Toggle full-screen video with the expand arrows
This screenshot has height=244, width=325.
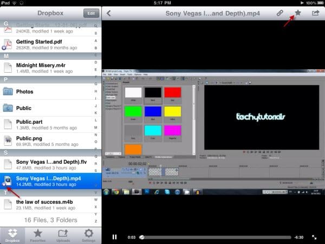pyautogui.click(x=314, y=237)
